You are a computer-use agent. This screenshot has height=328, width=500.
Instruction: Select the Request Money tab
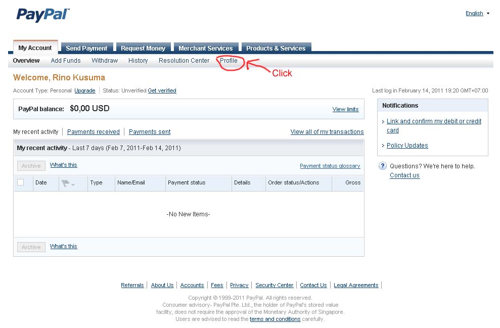tap(143, 48)
